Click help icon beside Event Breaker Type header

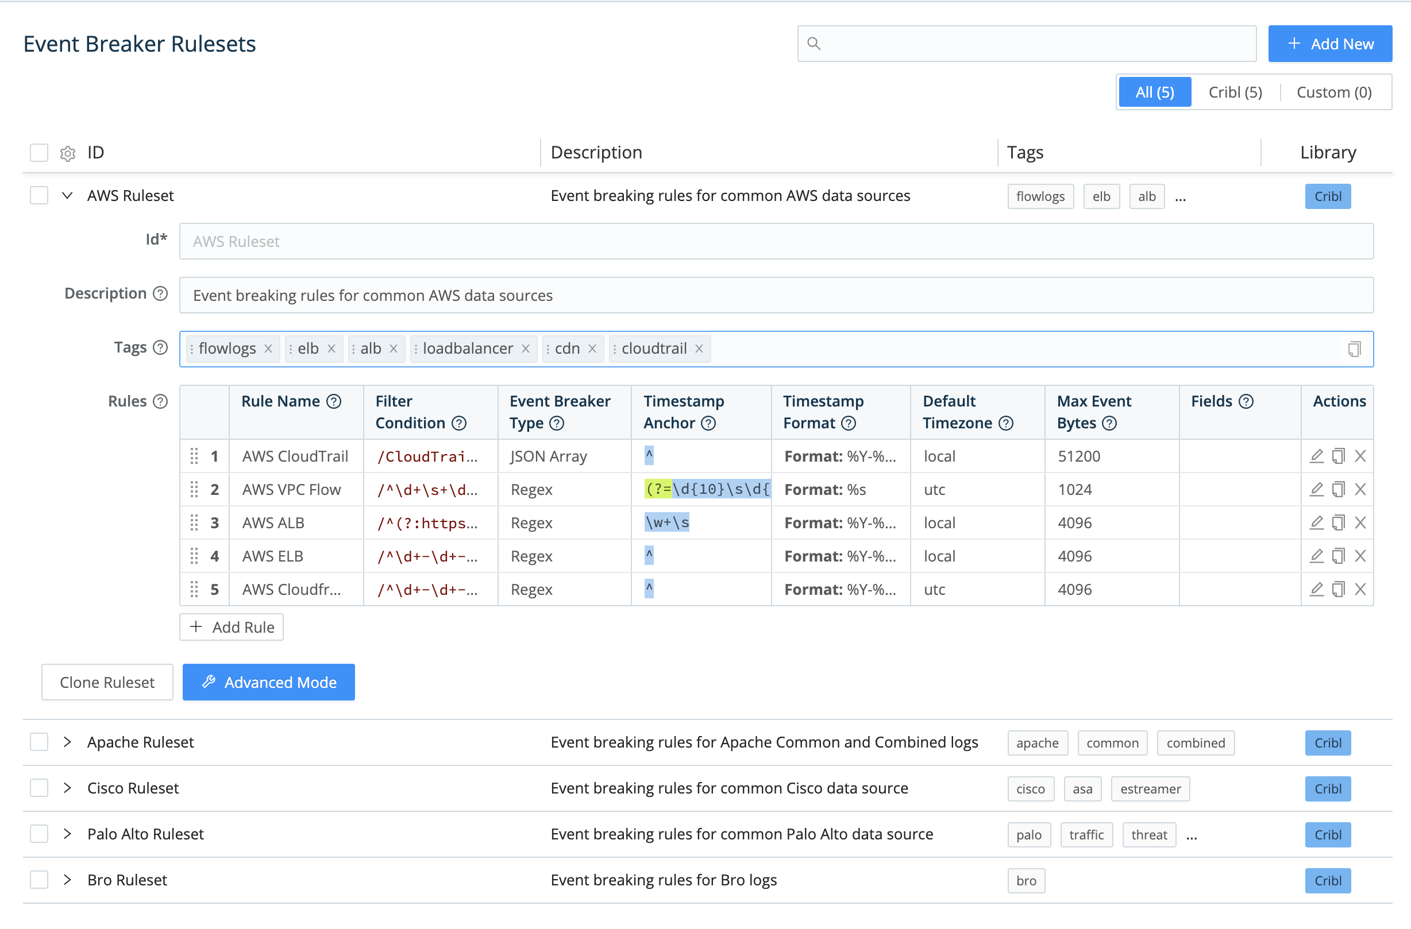click(557, 424)
